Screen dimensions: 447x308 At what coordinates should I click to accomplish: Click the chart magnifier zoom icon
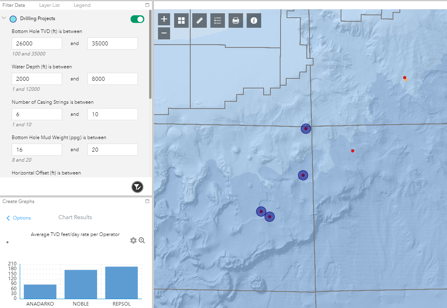pos(142,240)
